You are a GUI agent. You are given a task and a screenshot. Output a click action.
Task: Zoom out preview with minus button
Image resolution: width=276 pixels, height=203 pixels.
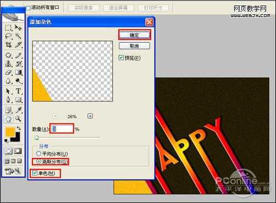pyautogui.click(x=55, y=116)
